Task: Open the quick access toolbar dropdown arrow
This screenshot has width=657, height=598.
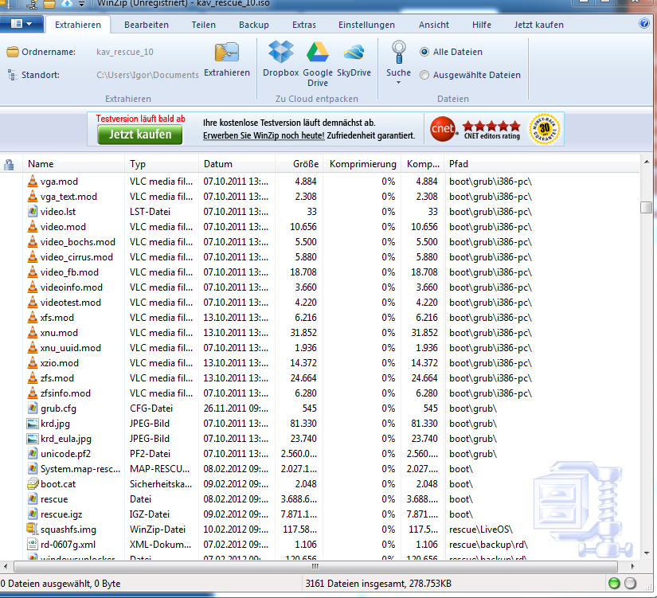Action: click(82, 4)
